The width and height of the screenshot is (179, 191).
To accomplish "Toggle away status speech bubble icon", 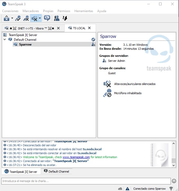I will [47, 18].
